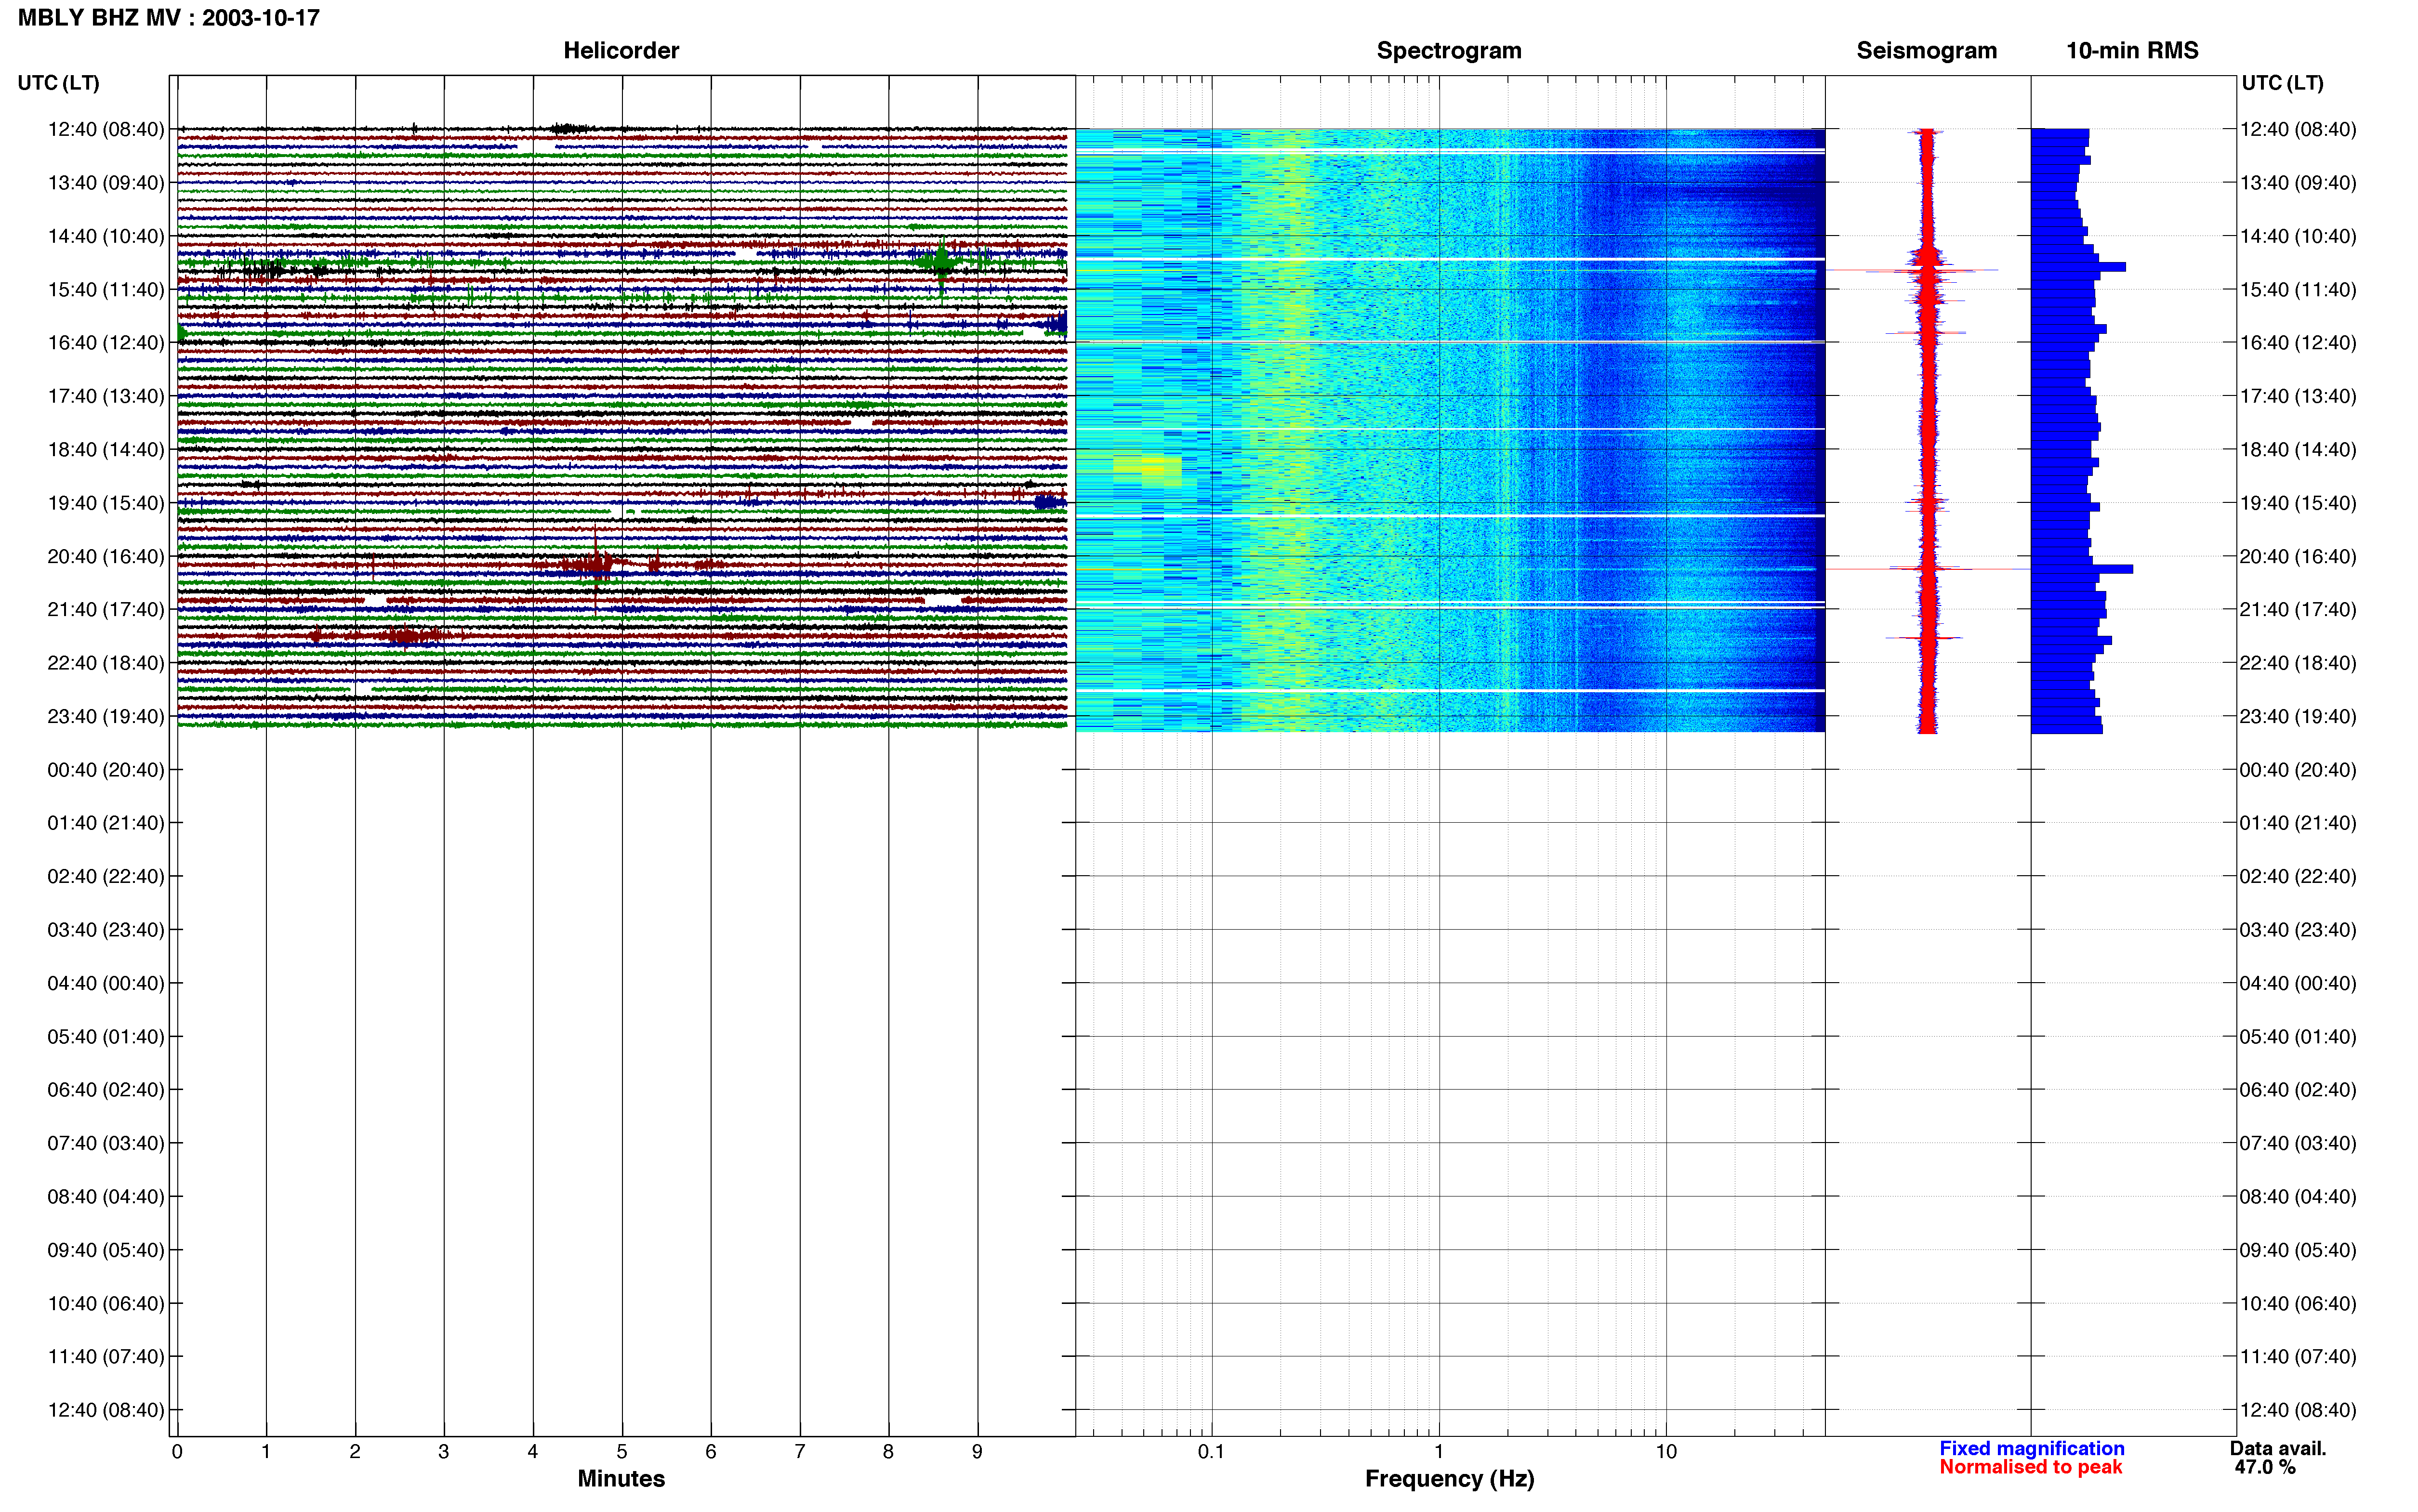Click the right '02:40 (22:40)' time label

[x=2298, y=876]
